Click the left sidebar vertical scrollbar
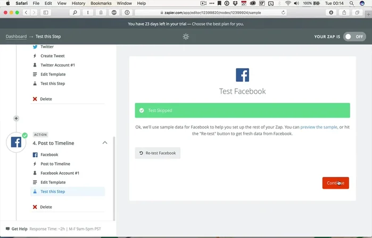 coord(114,133)
